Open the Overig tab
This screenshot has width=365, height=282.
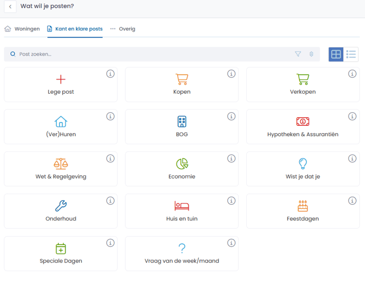coord(123,29)
